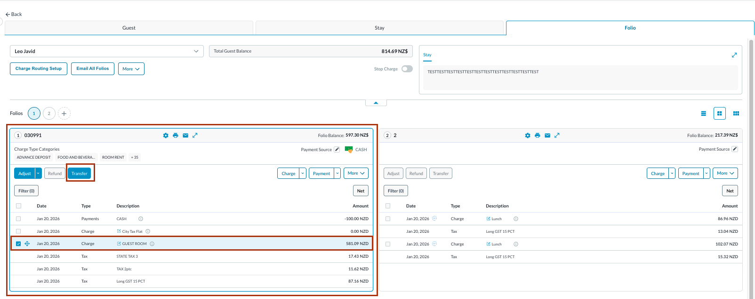Expand folio 2 to full view
The height and width of the screenshot is (299, 755).
pos(557,136)
